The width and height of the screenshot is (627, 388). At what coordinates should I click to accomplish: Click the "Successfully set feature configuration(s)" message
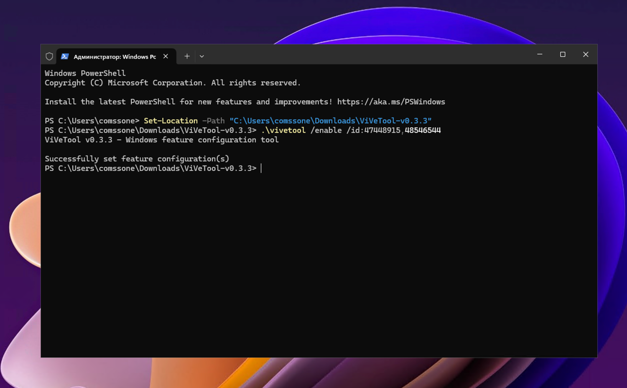point(137,159)
